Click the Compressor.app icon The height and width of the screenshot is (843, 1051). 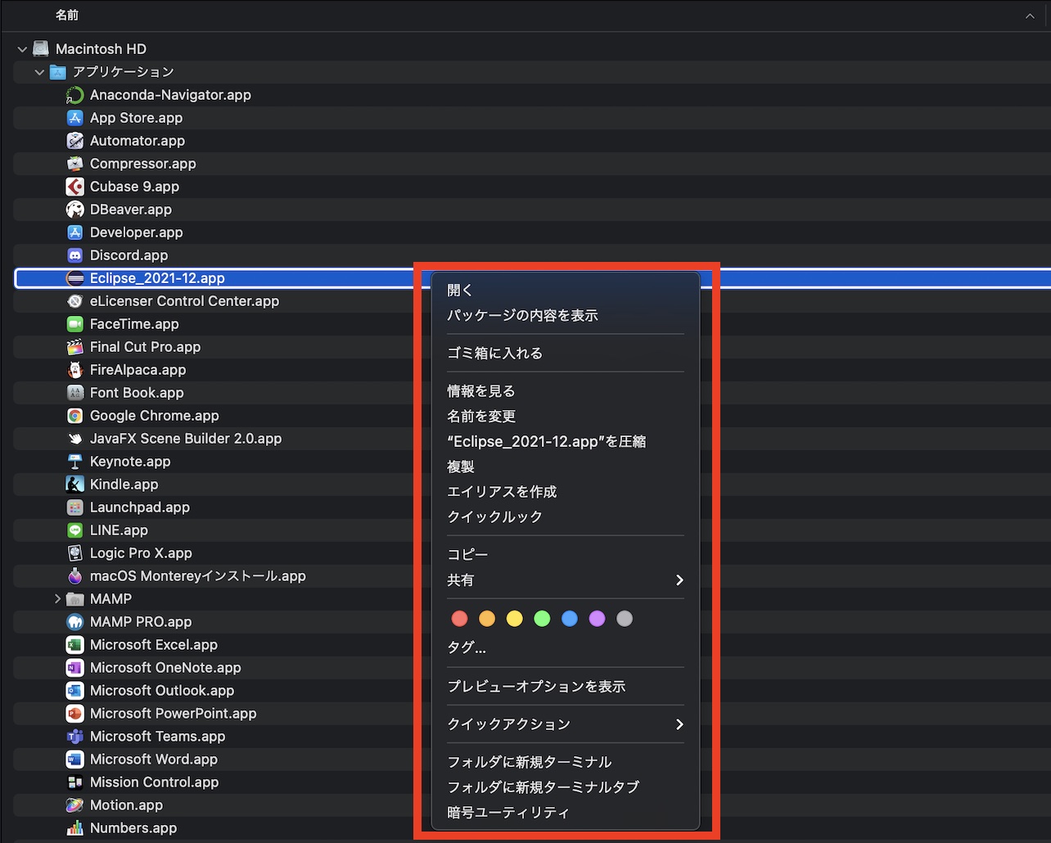74,164
